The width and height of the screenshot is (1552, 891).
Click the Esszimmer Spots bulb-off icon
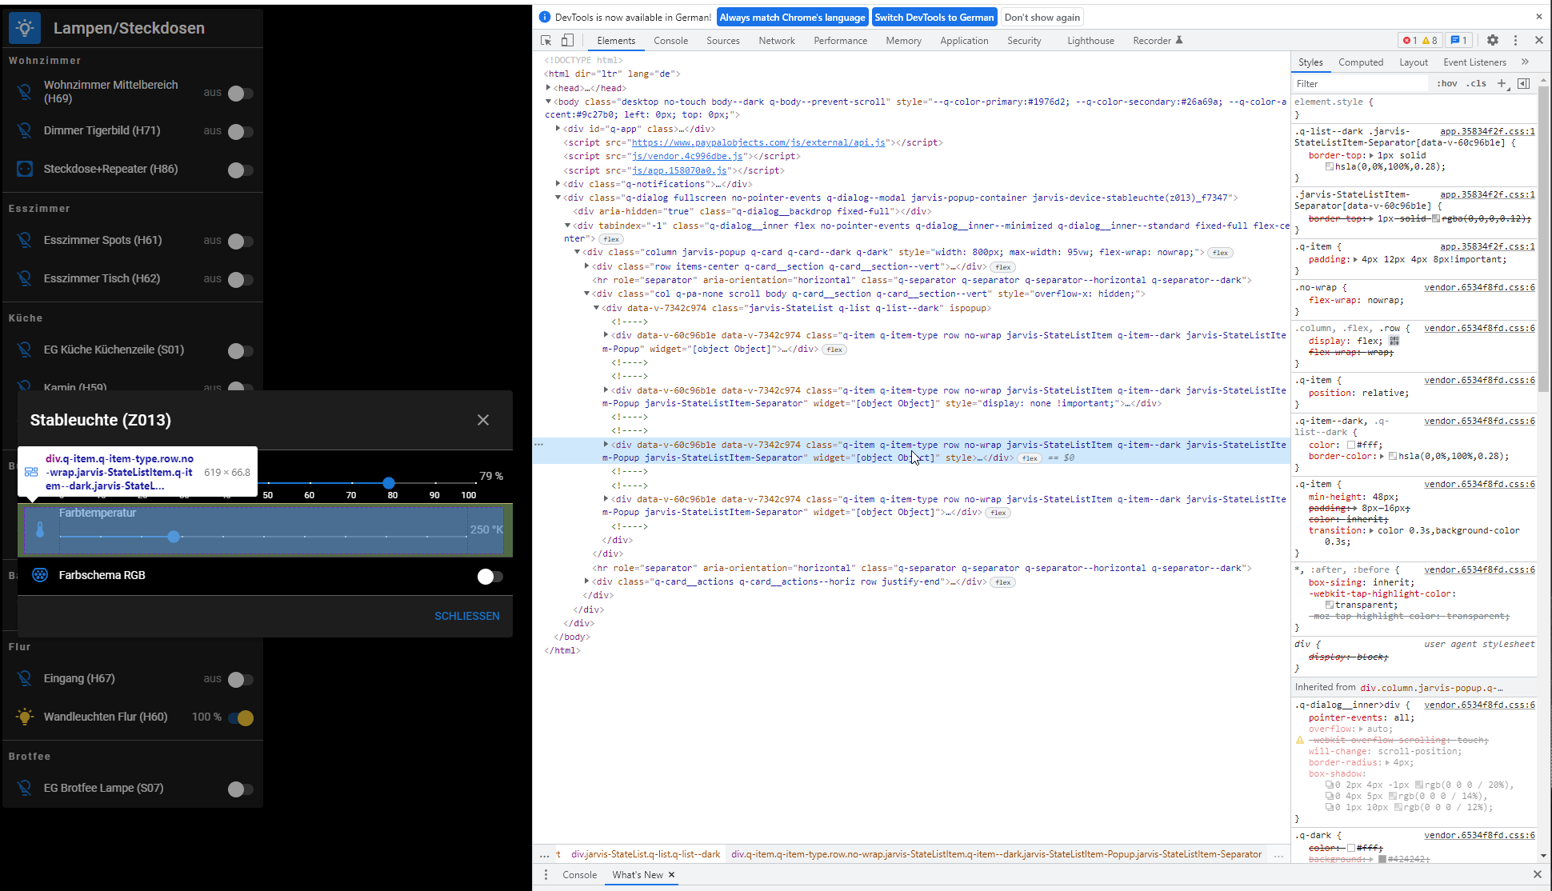click(25, 240)
